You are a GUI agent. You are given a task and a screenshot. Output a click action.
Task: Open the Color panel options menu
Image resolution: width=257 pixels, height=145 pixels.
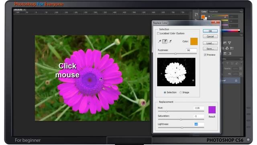coord(241,12)
